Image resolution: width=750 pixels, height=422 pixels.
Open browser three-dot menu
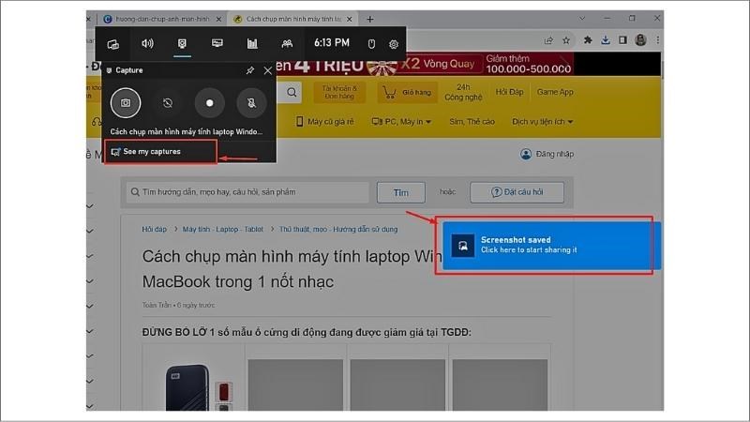click(x=658, y=40)
